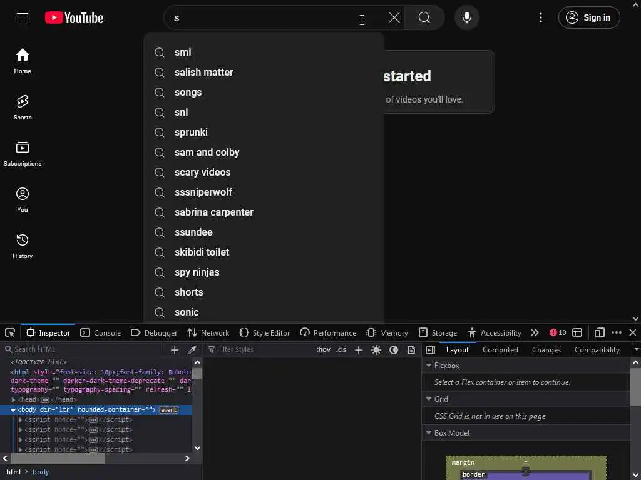Toggle :hov pseudo-class panel

324,350
